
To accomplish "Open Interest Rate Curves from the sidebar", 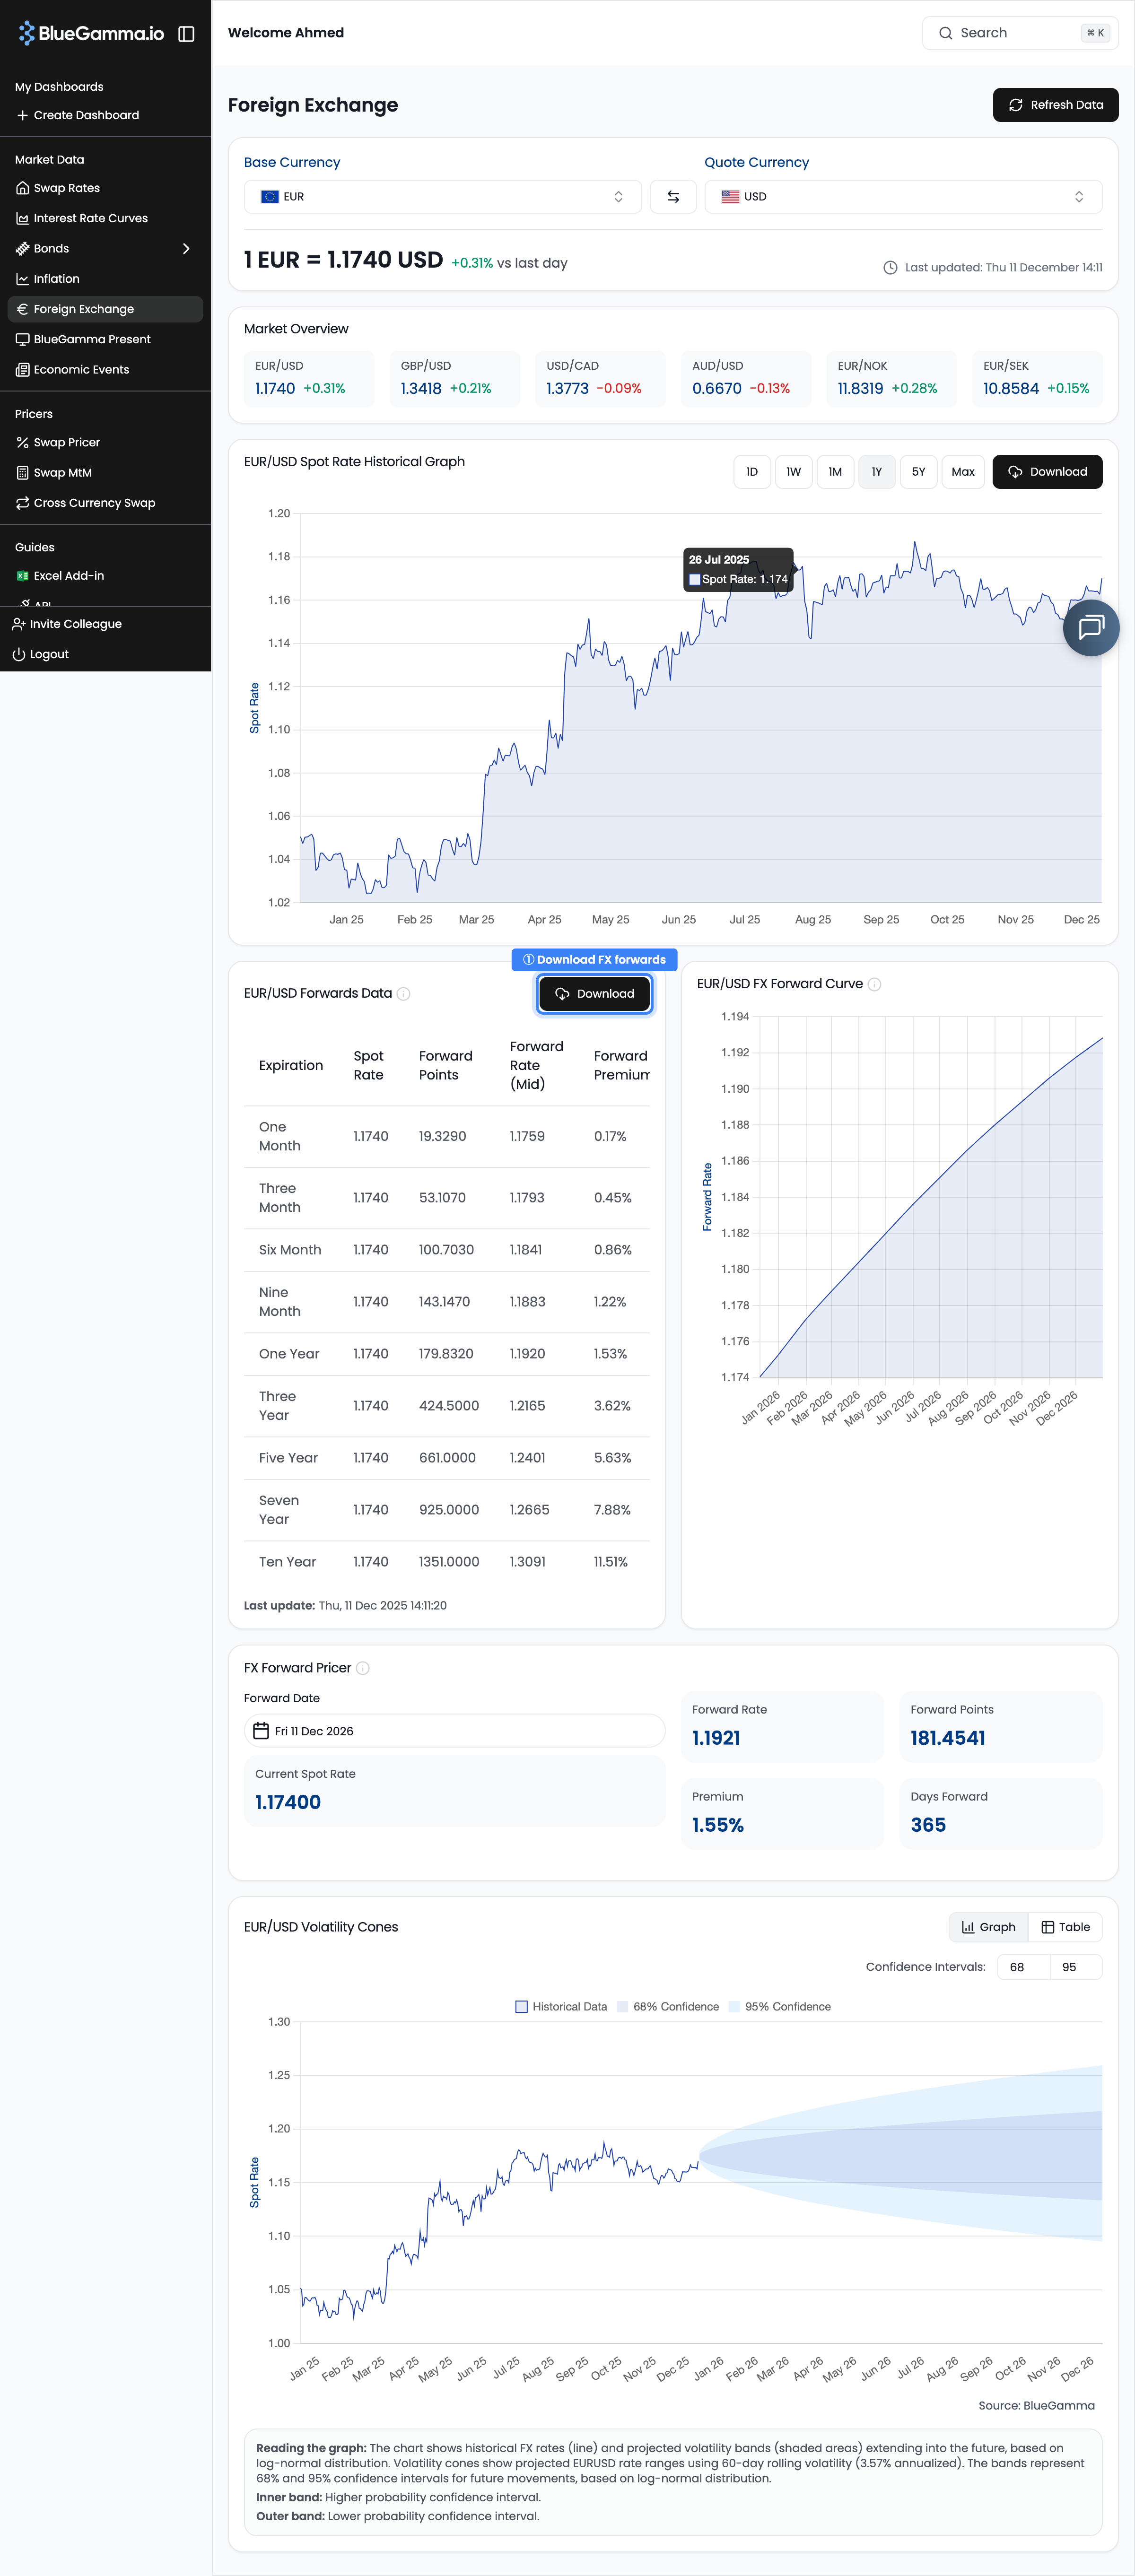I will [x=90, y=217].
